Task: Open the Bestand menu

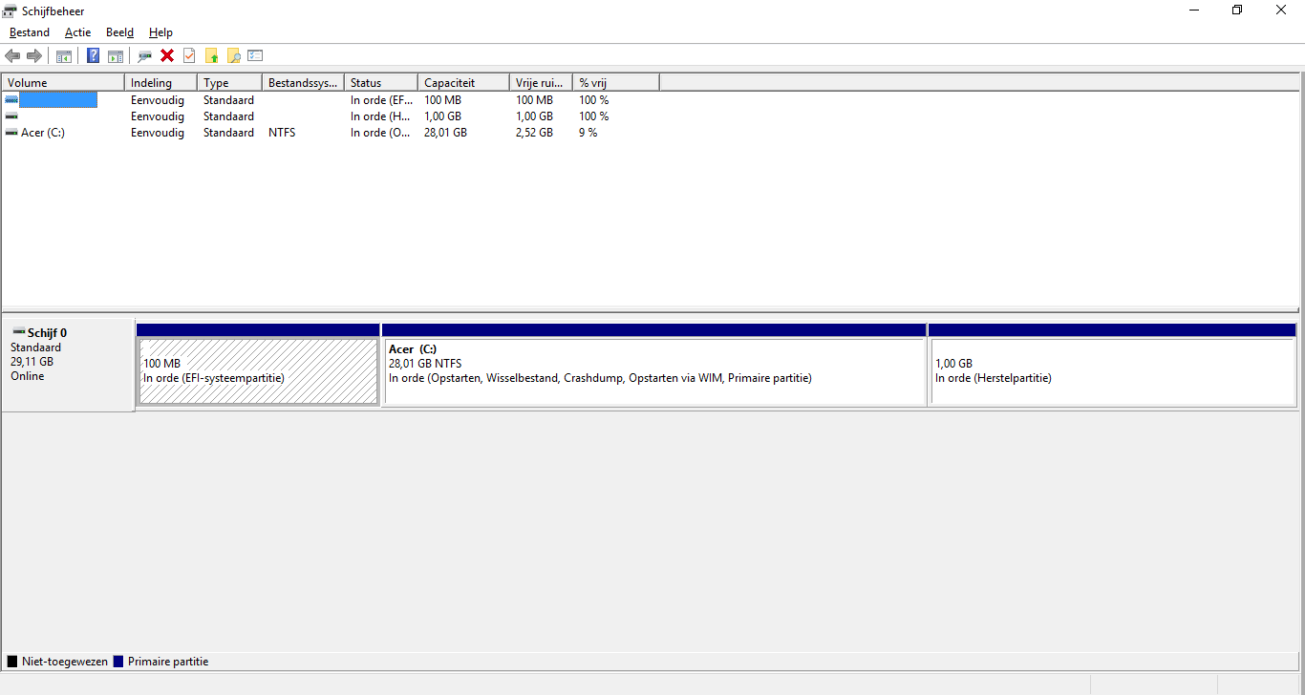Action: tap(30, 32)
